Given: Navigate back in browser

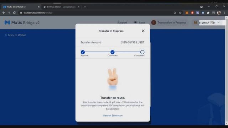Looking at the screenshot, I should [4, 13].
